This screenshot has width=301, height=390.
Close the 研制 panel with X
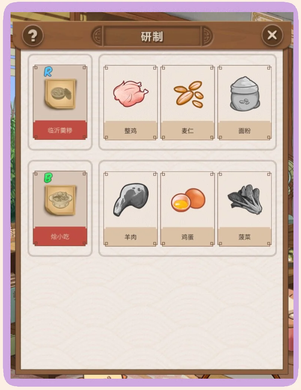tap(272, 35)
